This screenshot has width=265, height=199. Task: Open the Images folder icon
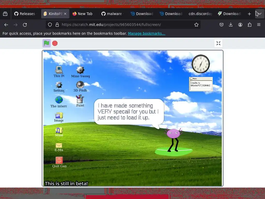click(59, 117)
